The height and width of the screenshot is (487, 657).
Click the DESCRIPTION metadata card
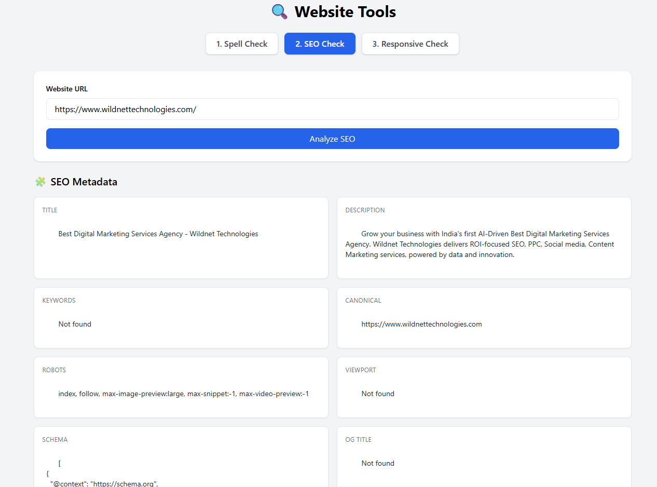[484, 238]
